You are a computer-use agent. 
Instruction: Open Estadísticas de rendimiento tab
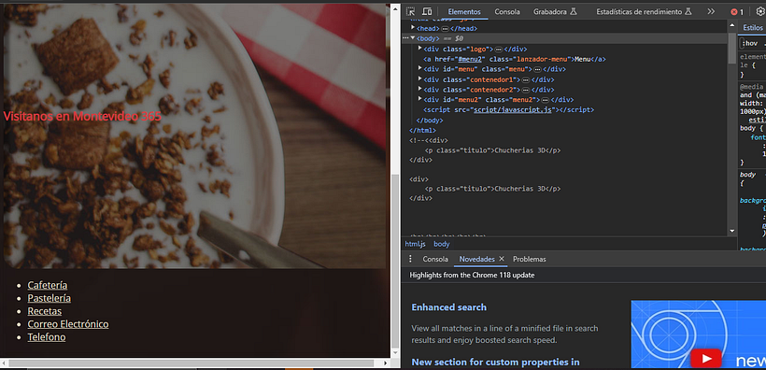point(644,12)
